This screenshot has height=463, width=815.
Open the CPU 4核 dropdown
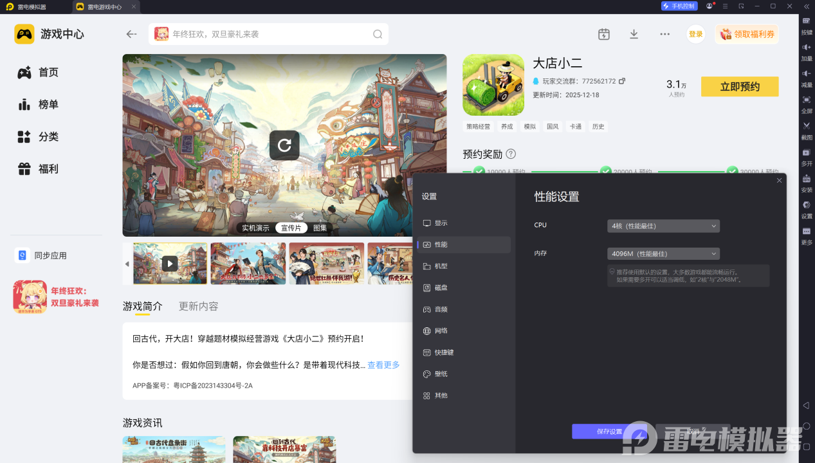point(663,226)
